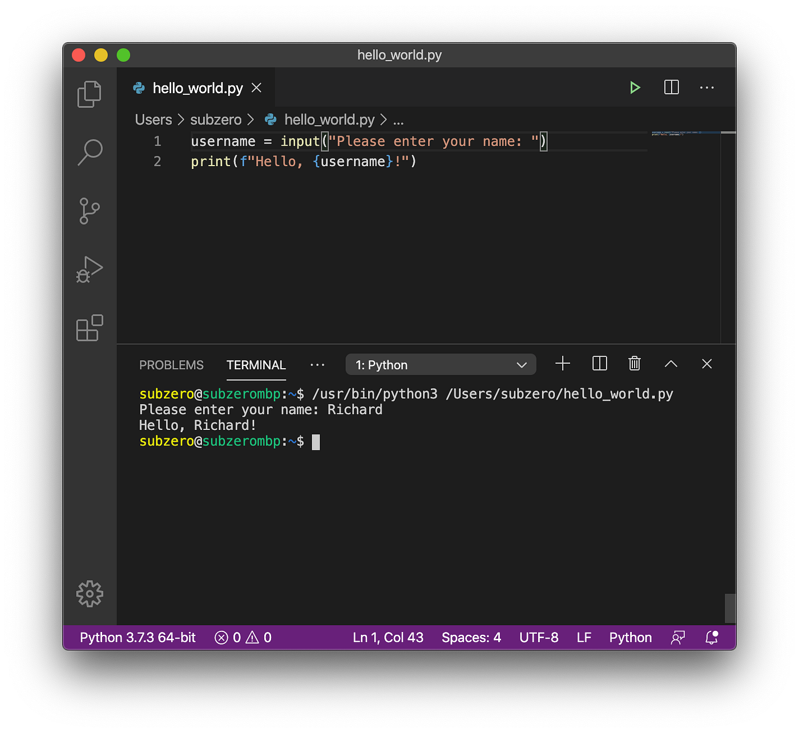Open the Source Control view
The height and width of the screenshot is (733, 799).
coord(90,211)
